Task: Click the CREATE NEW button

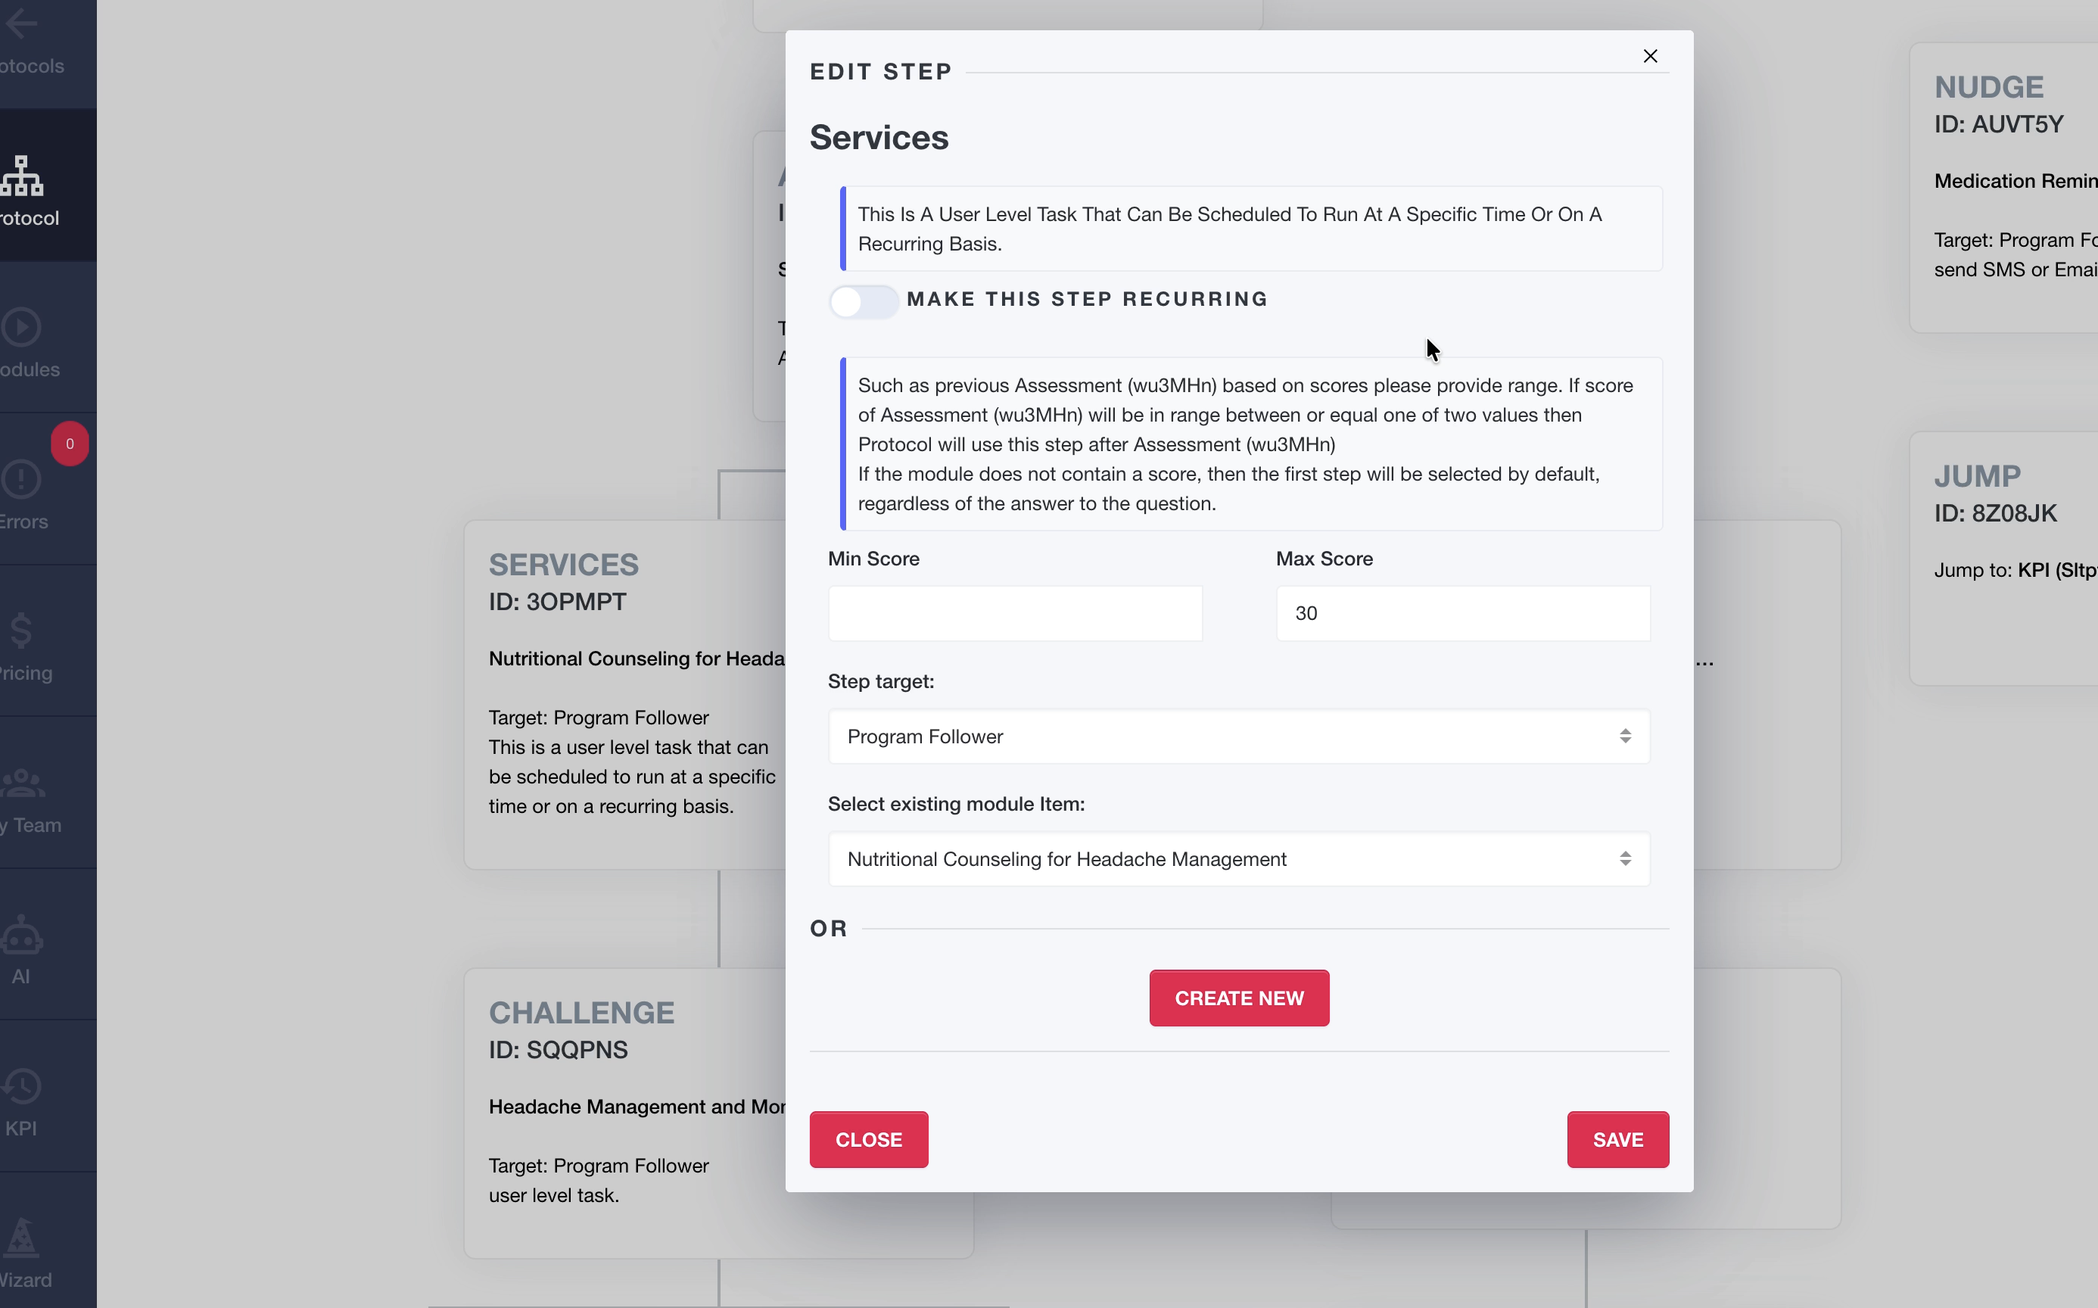Action: (1237, 998)
